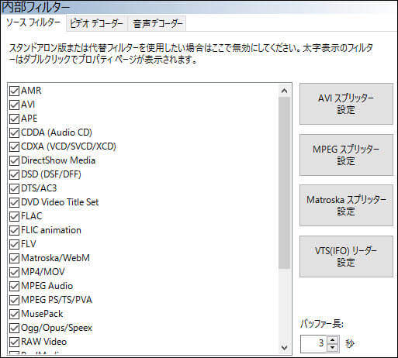Toggle the RAW Video checkbox

coord(14,342)
